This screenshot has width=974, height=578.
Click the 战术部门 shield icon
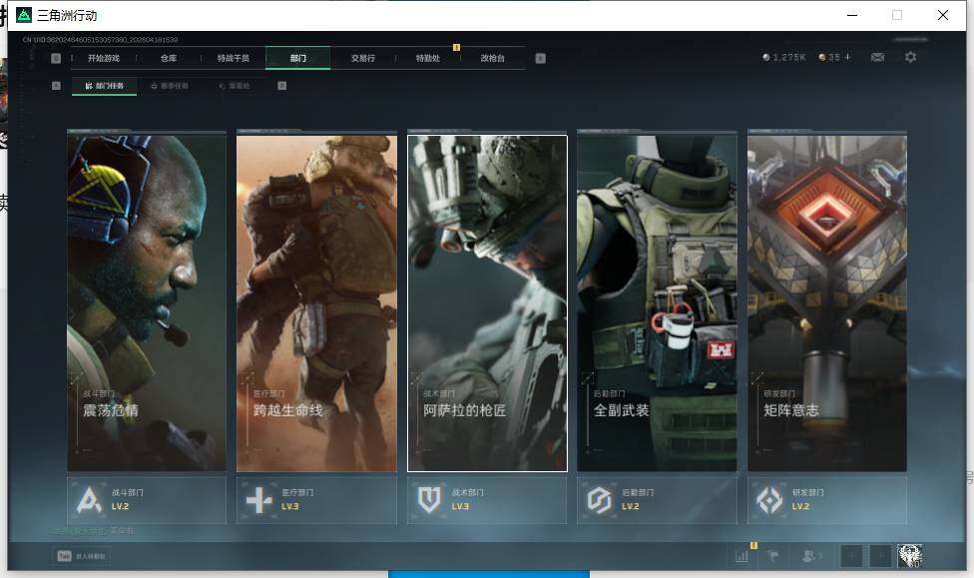click(429, 500)
